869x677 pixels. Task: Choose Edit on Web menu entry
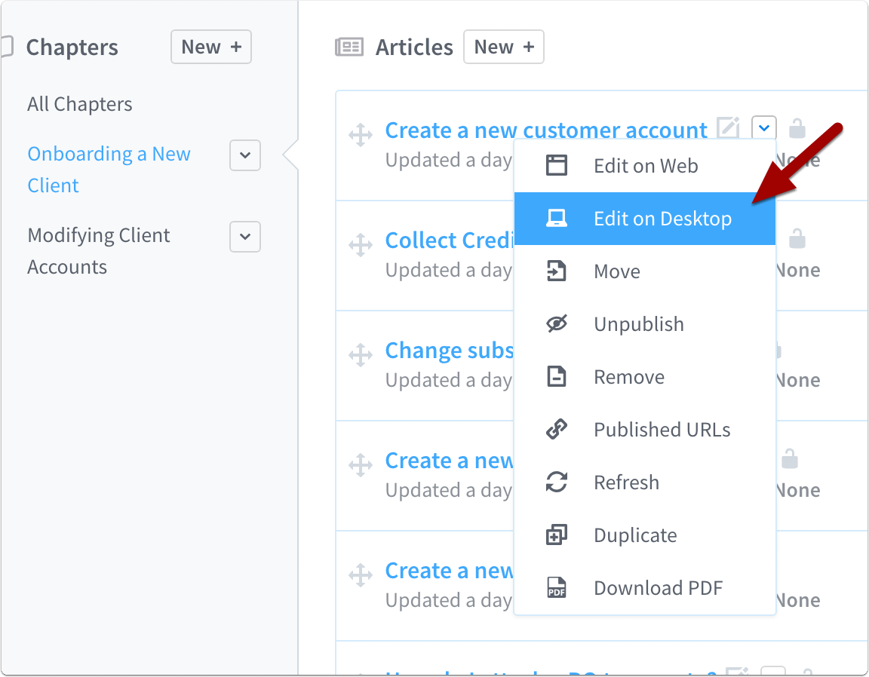(644, 166)
